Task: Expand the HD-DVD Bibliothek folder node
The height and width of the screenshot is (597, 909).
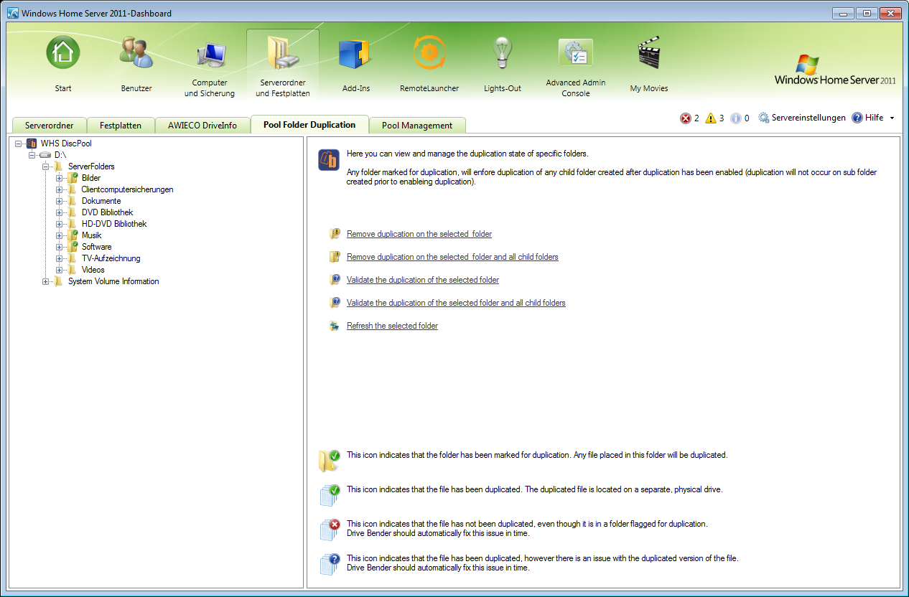Action: coord(60,224)
